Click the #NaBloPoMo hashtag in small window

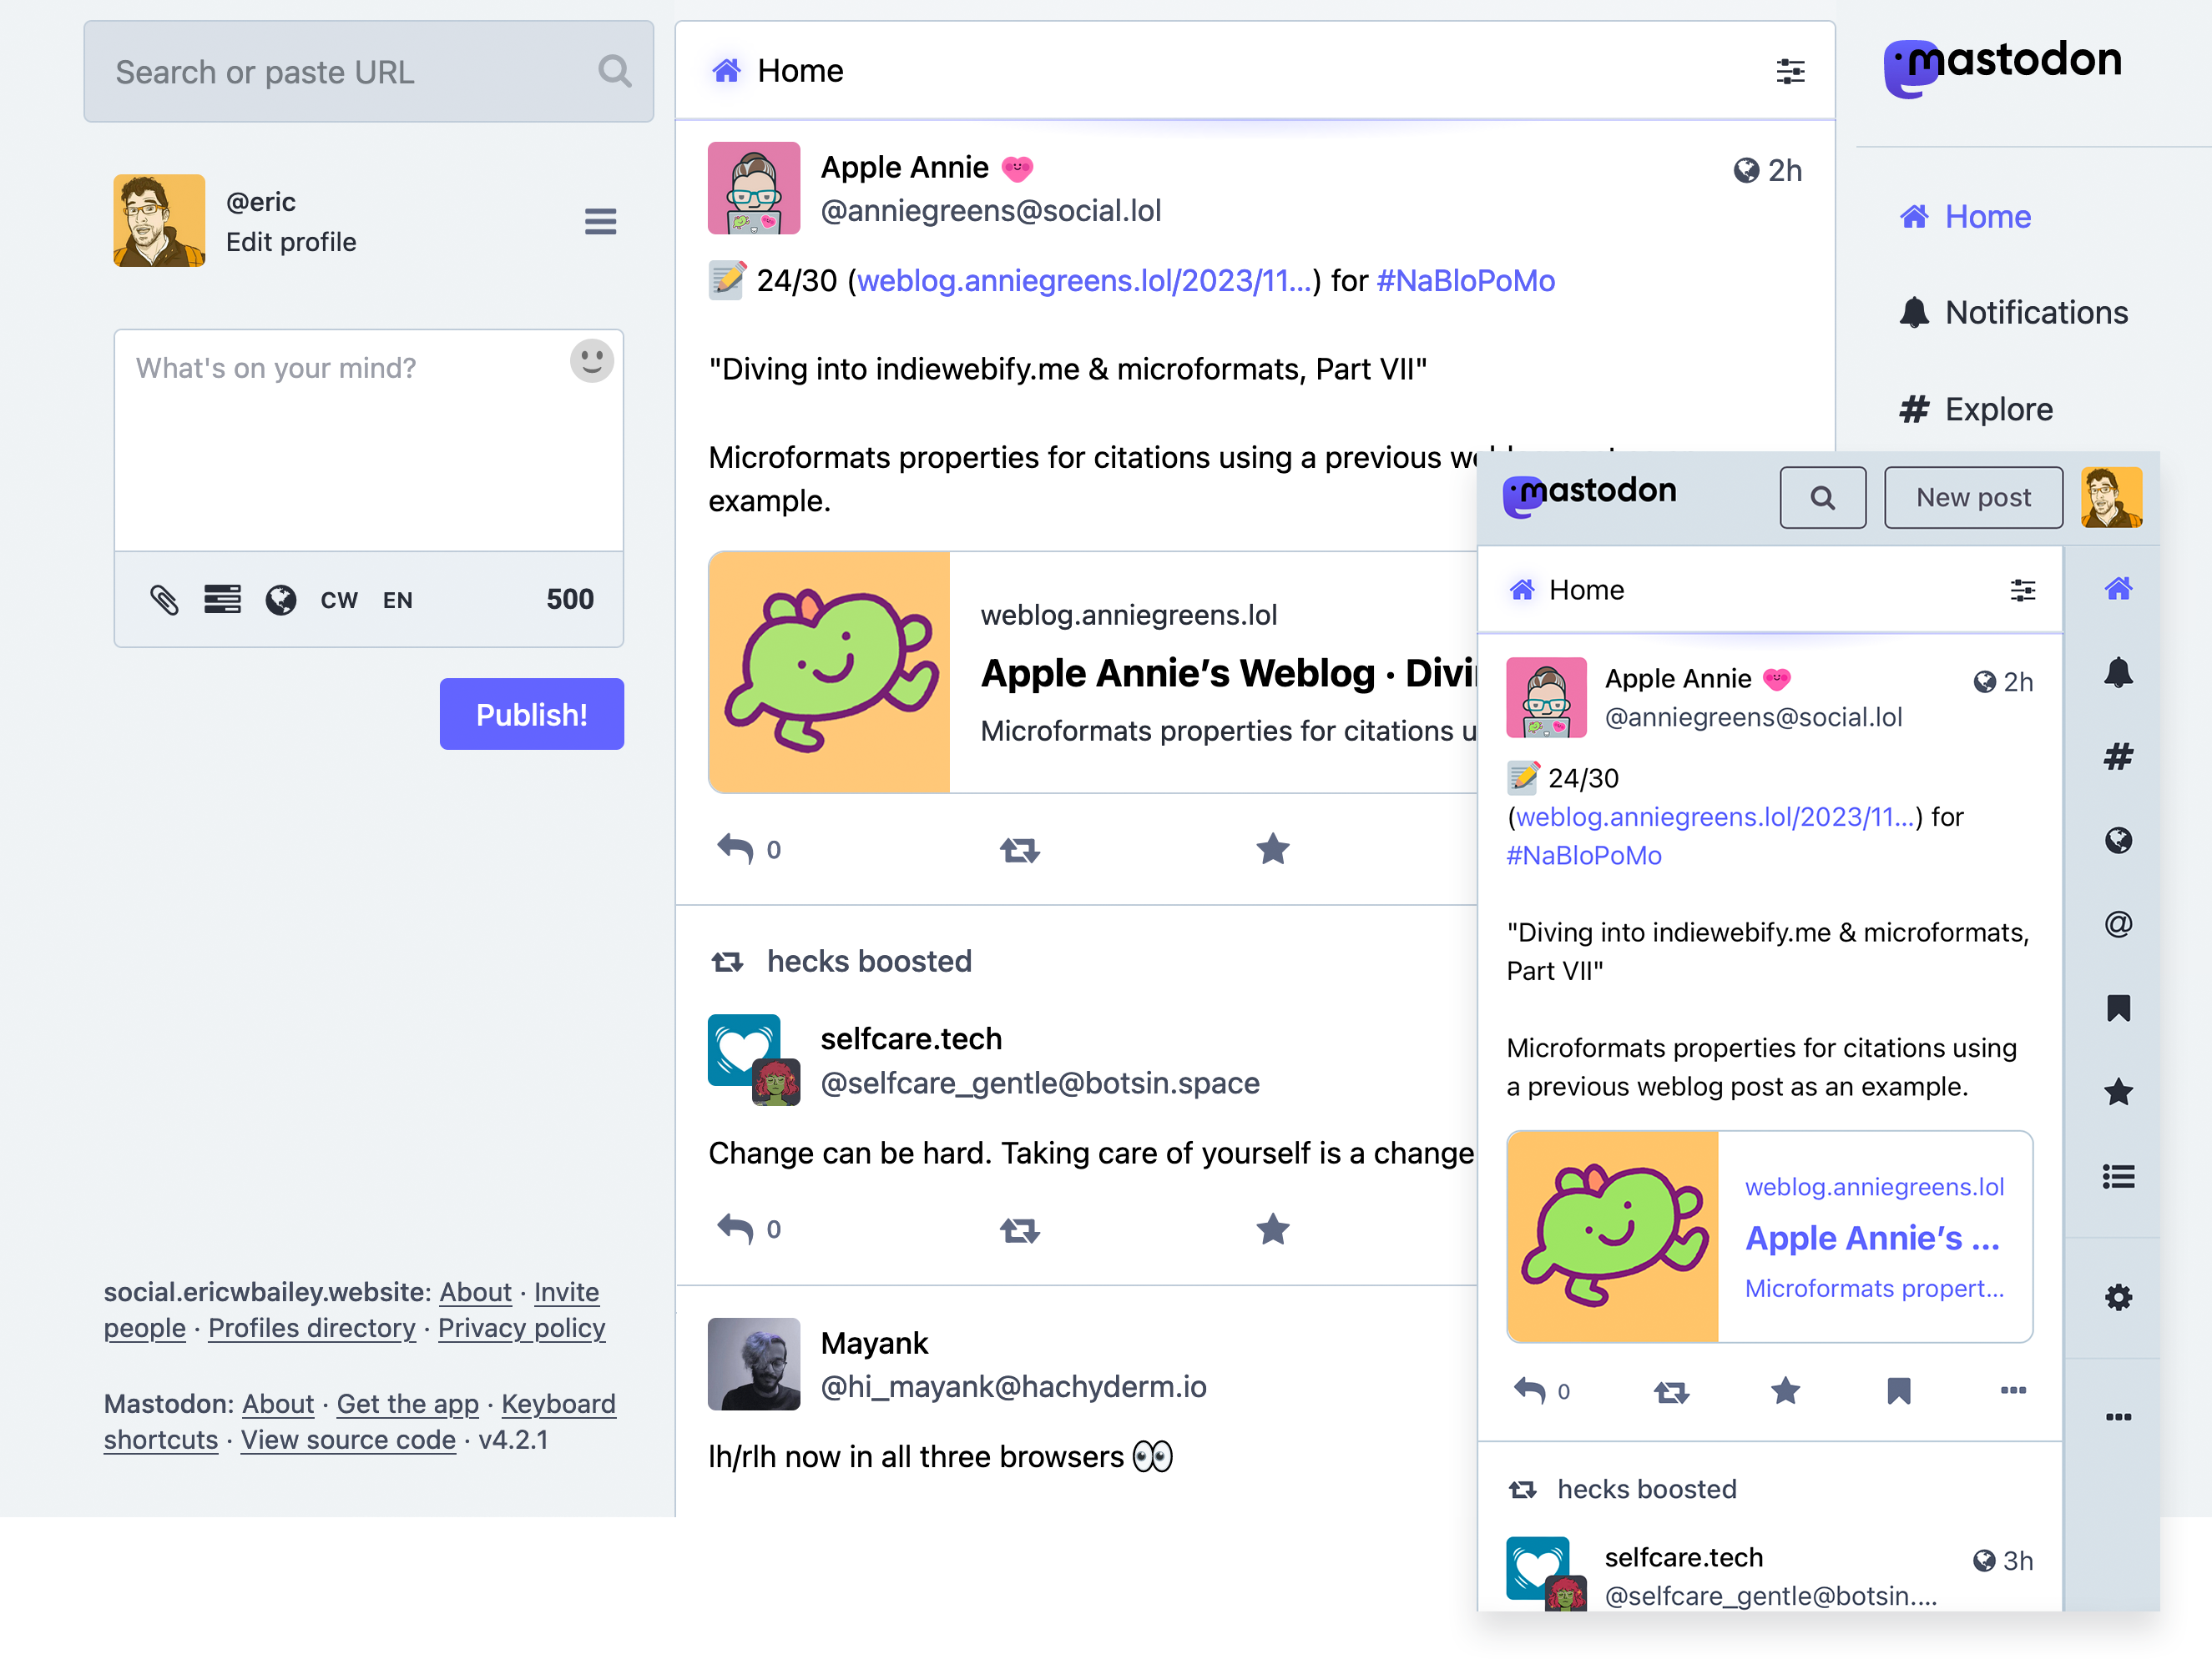tap(1584, 856)
